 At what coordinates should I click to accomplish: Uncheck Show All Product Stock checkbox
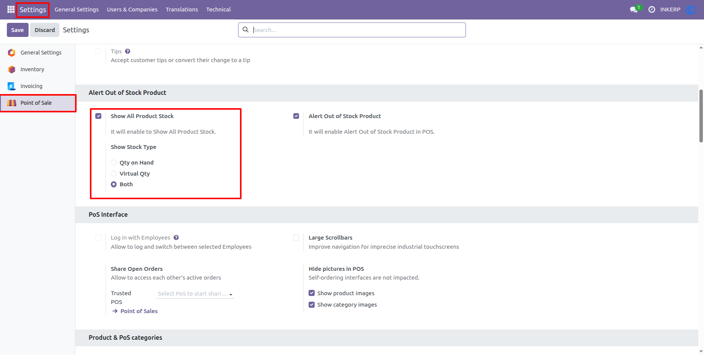click(x=98, y=116)
